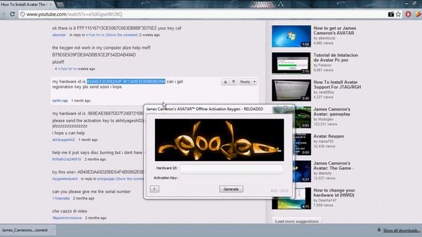Open the clapperboard extension icon in toolbar
The image size is (422, 237).
[391, 14]
